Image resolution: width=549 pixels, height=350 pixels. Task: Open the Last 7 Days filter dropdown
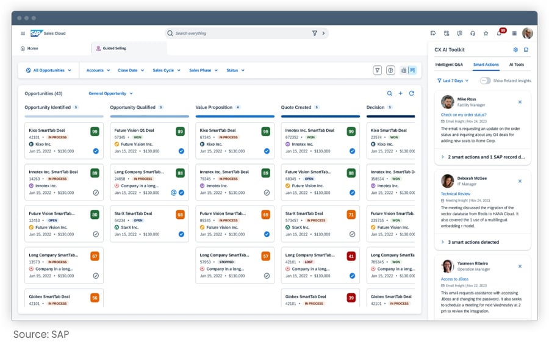click(x=453, y=81)
